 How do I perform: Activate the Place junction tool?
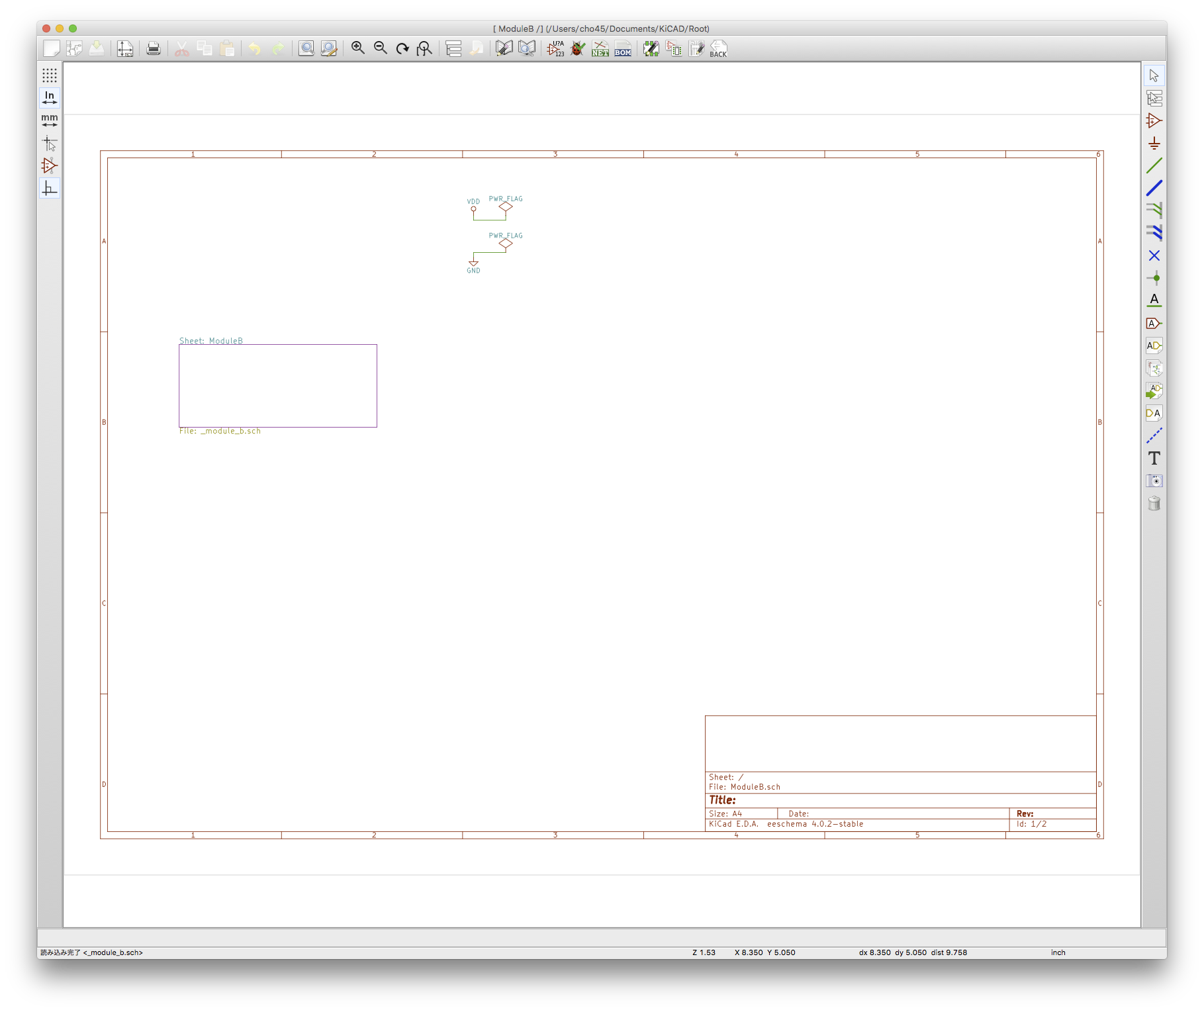pos(1154,278)
